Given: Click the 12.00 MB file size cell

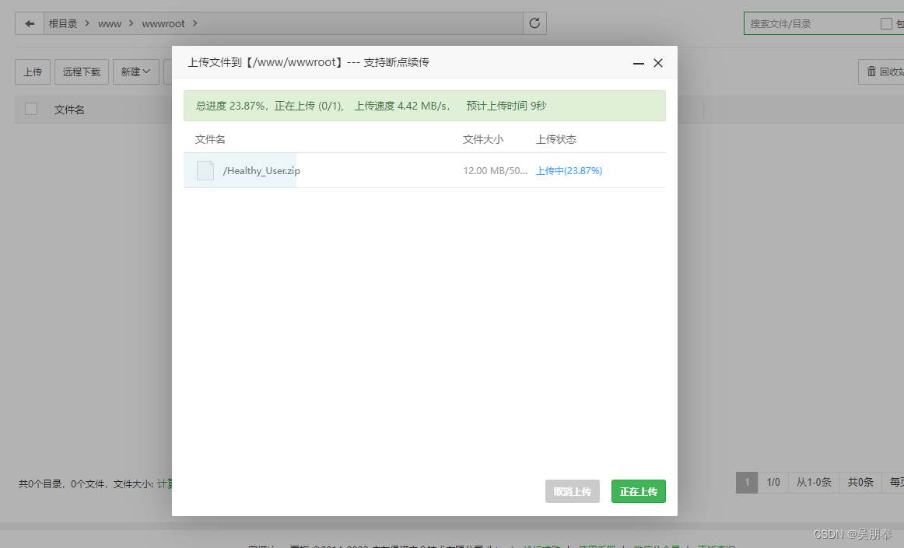Looking at the screenshot, I should tap(496, 170).
